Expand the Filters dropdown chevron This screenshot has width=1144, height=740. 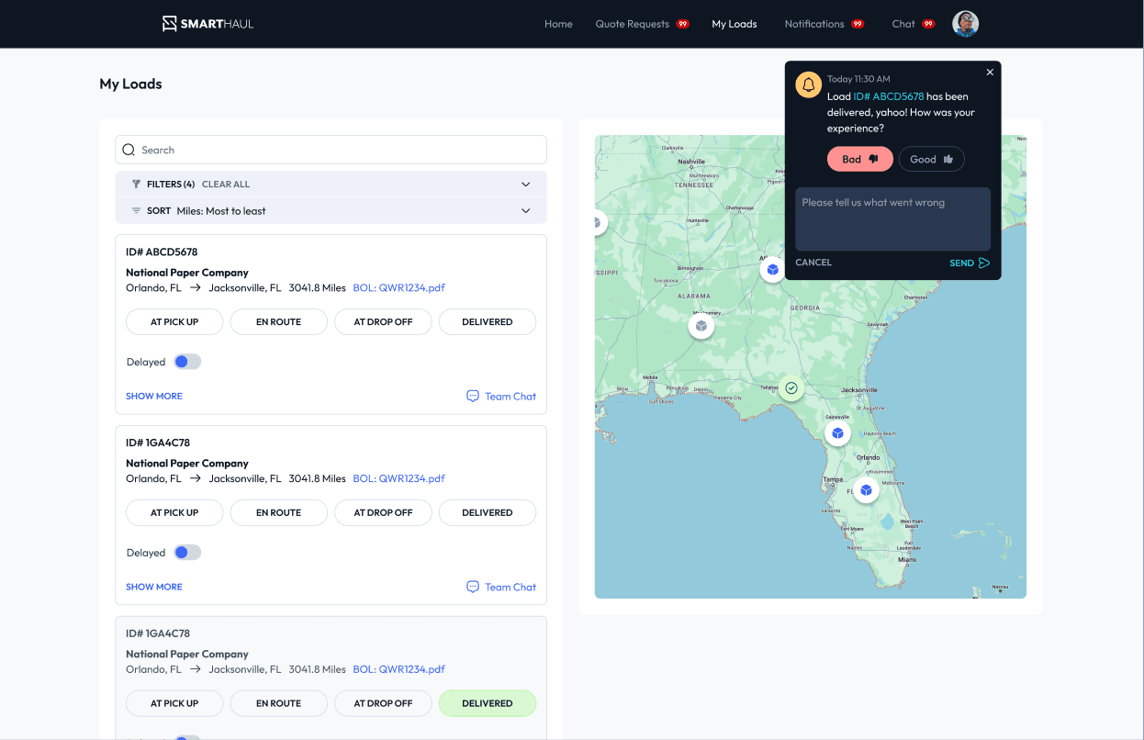tap(526, 185)
